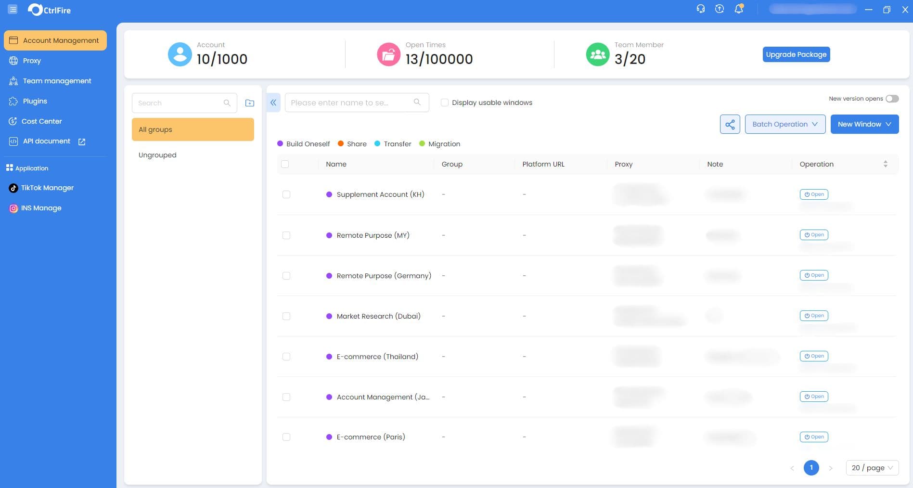Open INS Manage
Image resolution: width=913 pixels, height=488 pixels.
(41, 208)
